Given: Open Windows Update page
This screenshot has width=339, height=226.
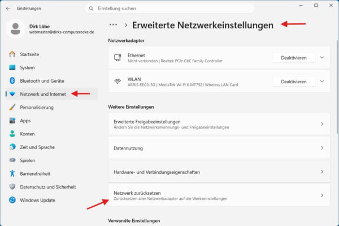Looking at the screenshot, I should [x=52, y=200].
